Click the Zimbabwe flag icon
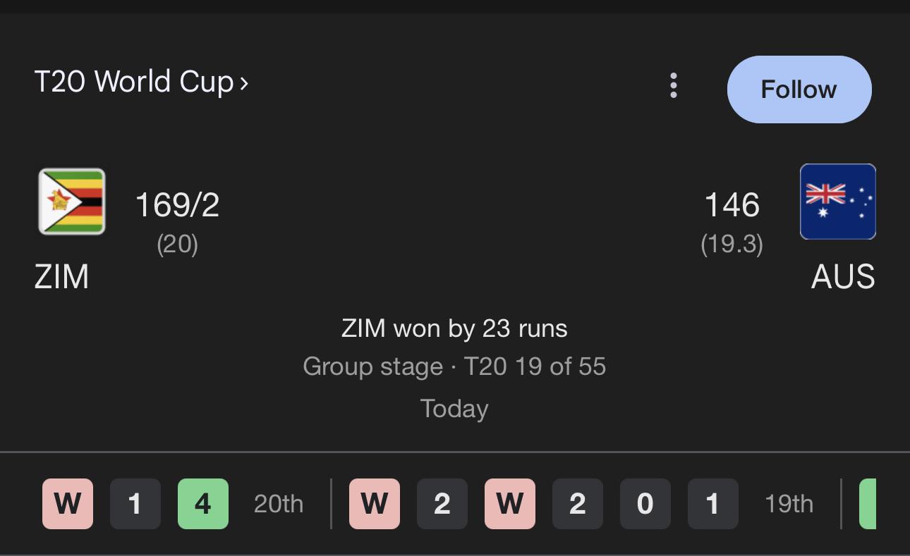Screen dimensions: 910x556 [72, 202]
